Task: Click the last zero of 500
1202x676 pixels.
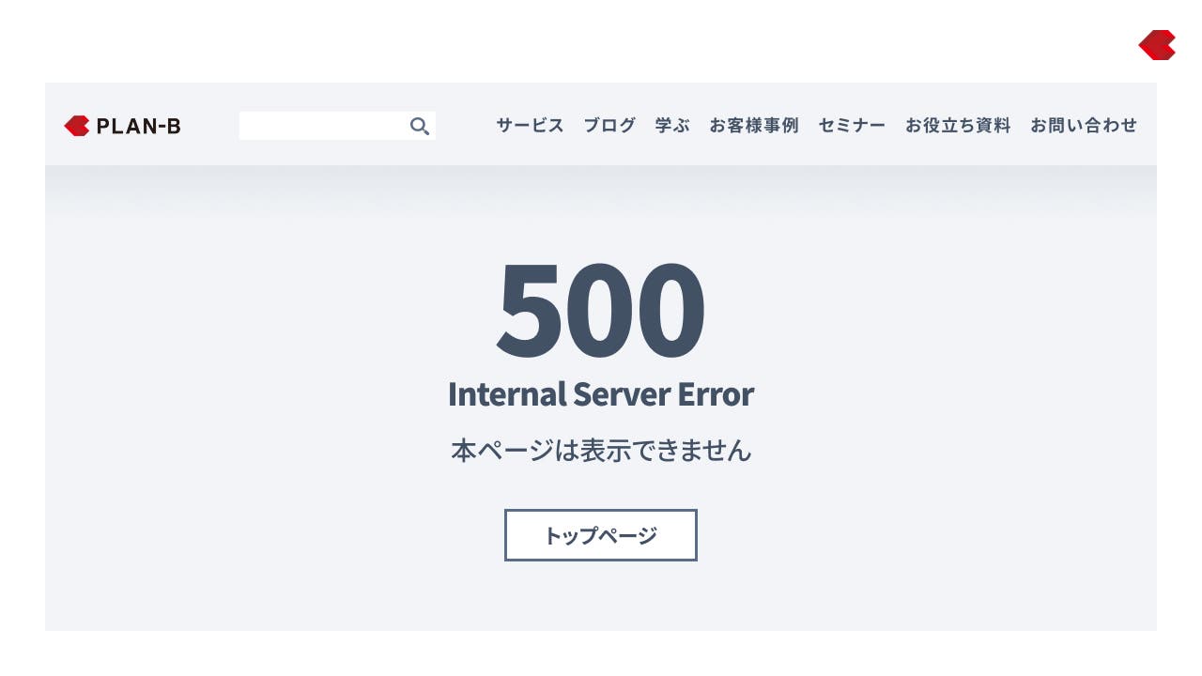Action: 670,310
